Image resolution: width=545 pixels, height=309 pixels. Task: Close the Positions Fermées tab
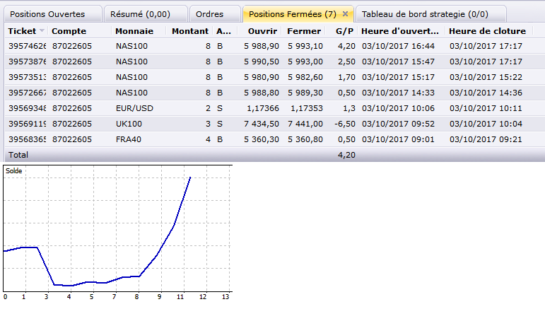(345, 14)
